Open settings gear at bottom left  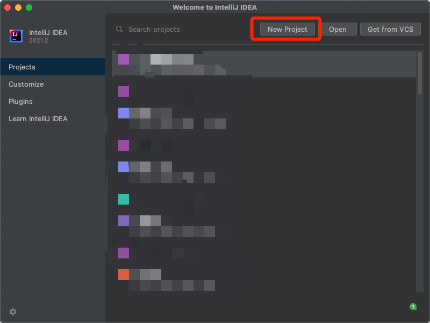pyautogui.click(x=13, y=312)
